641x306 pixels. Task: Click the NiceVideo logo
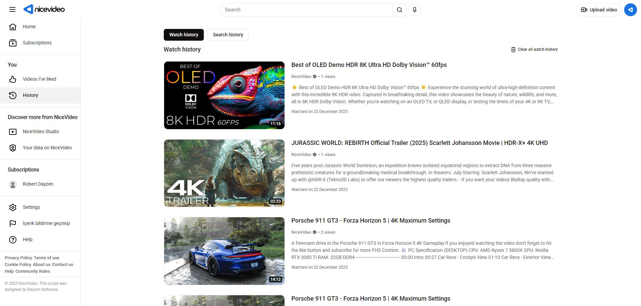pyautogui.click(x=44, y=9)
